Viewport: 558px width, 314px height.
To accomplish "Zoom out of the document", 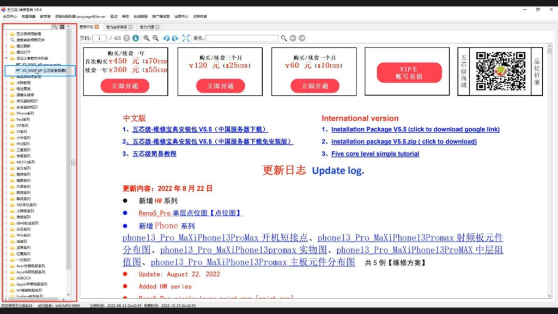I will (155, 38).
